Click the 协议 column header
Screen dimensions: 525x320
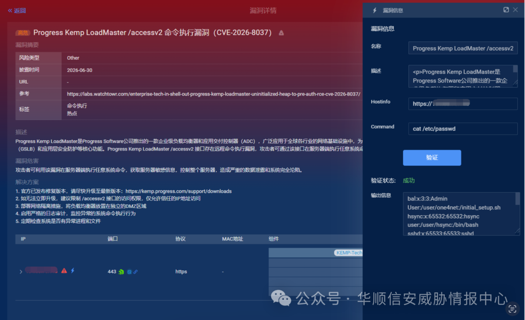(180, 239)
